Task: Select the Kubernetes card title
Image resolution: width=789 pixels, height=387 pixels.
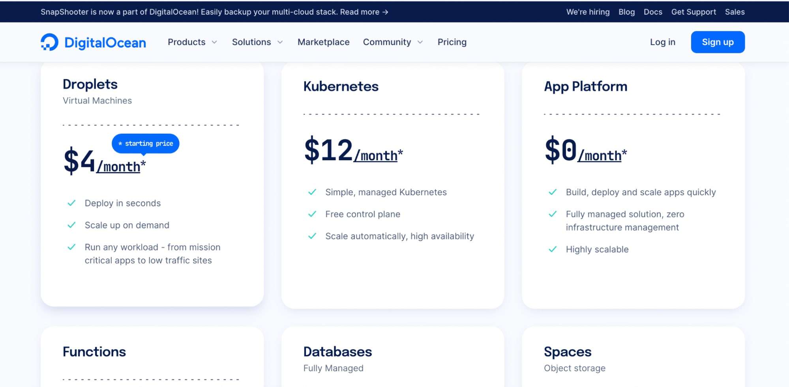Action: coord(341,86)
